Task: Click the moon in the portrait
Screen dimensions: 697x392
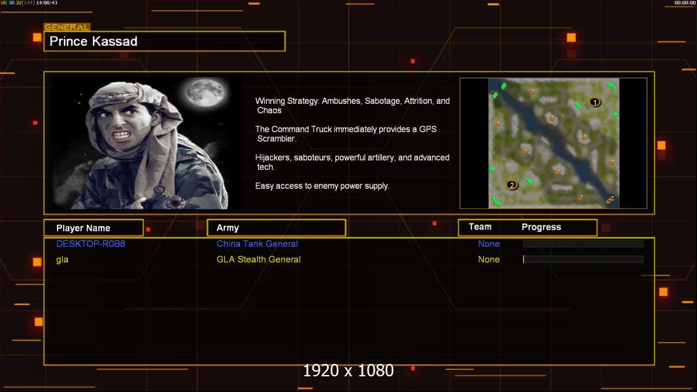Action: coord(205,93)
